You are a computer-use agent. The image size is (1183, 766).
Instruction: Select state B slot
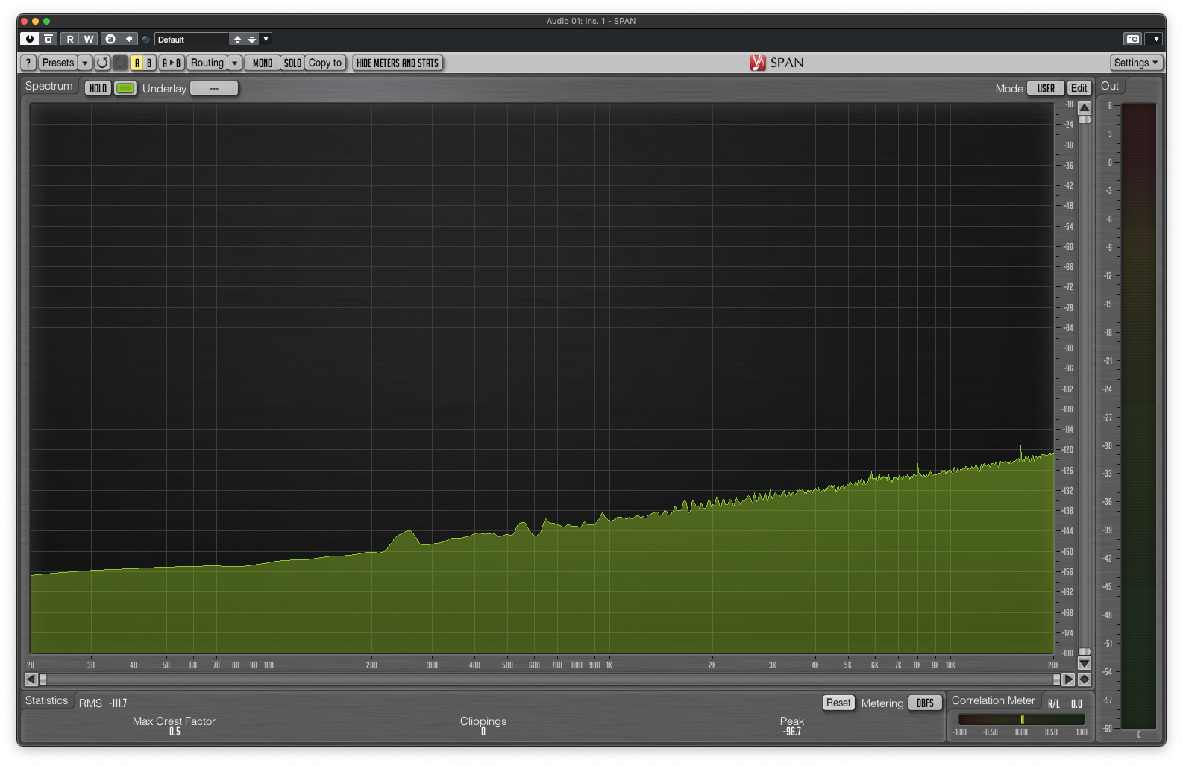149,63
